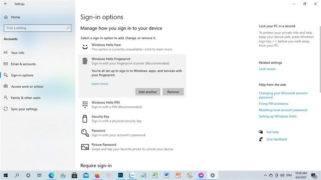Open Microsoft Store on taskbar
This screenshot has height=180, width=321.
(x=74, y=175)
